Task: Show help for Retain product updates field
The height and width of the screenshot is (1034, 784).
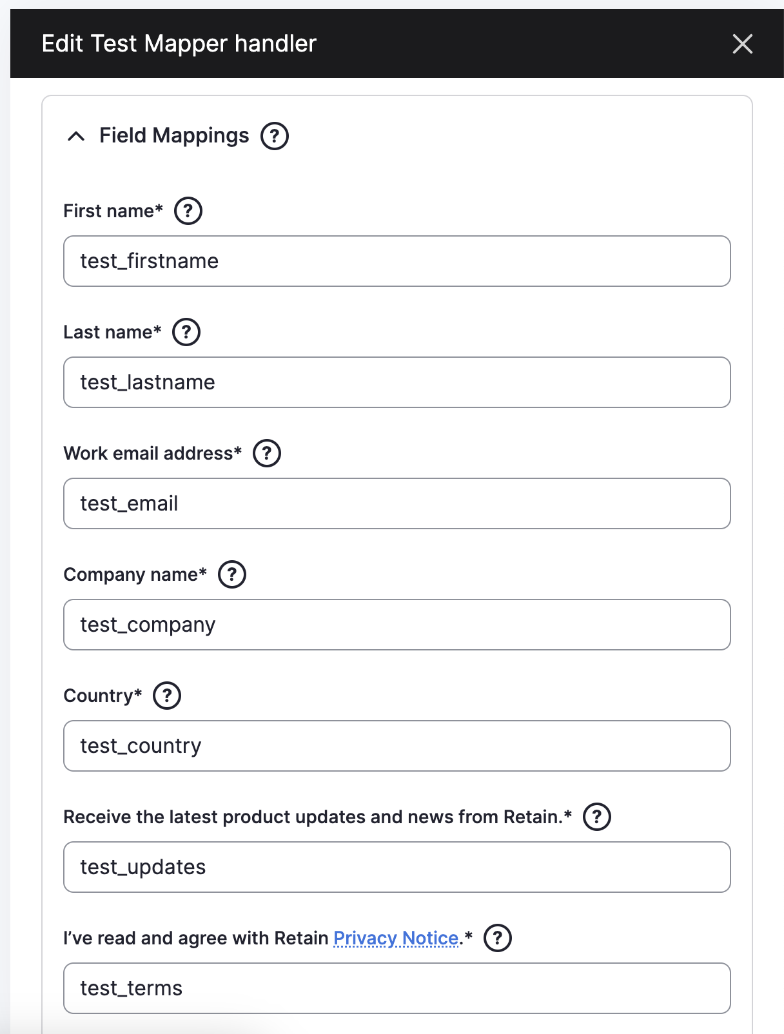Action: [597, 817]
